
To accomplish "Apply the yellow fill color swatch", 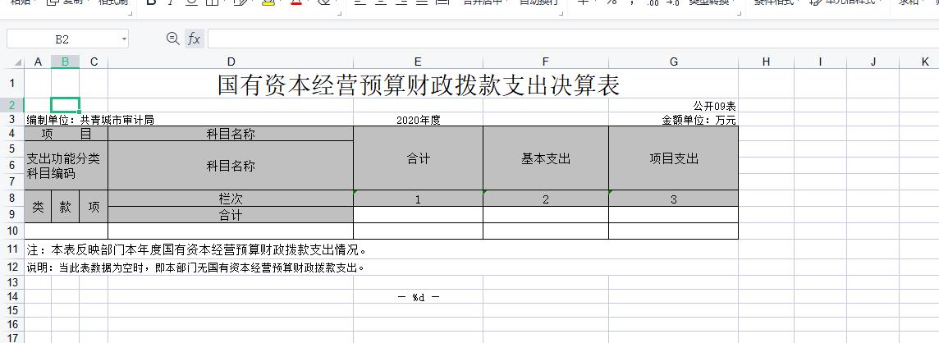I will [268, 2].
